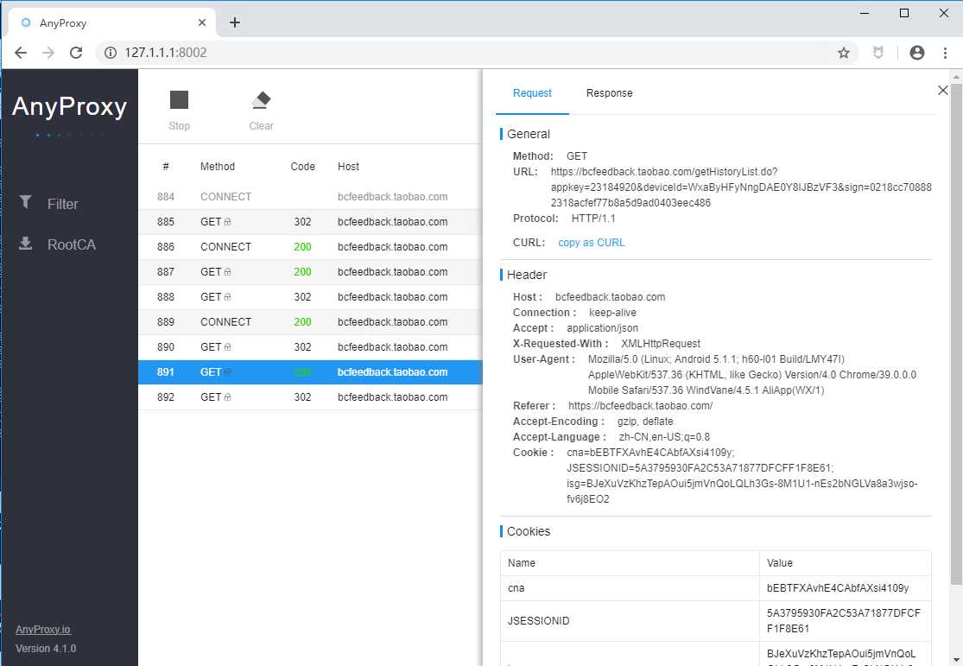Screen dimensions: 963x666
Task: Click the browser back arrow
Action: 20,53
